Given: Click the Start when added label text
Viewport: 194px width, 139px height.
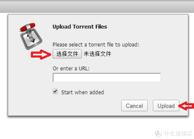Looking at the screenshot, I should (x=82, y=92).
